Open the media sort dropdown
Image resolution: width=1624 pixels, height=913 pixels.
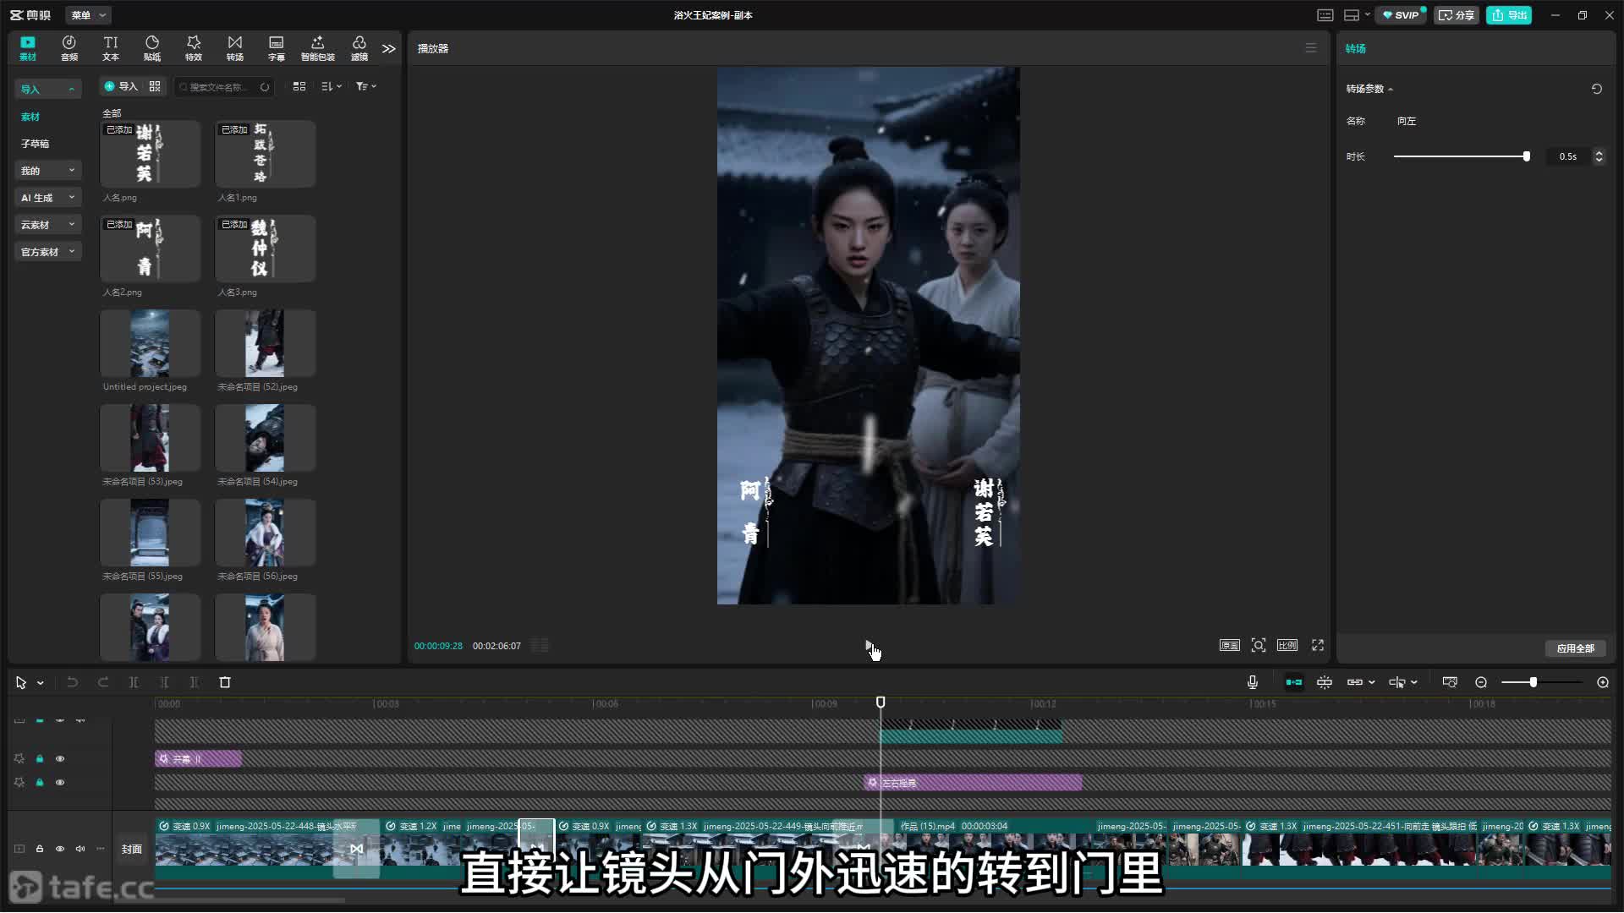click(x=332, y=86)
